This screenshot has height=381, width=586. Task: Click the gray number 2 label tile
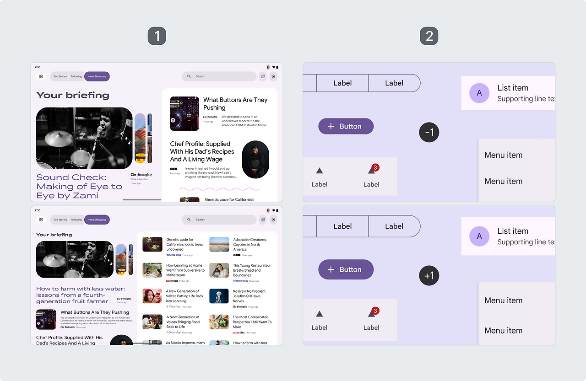429,36
